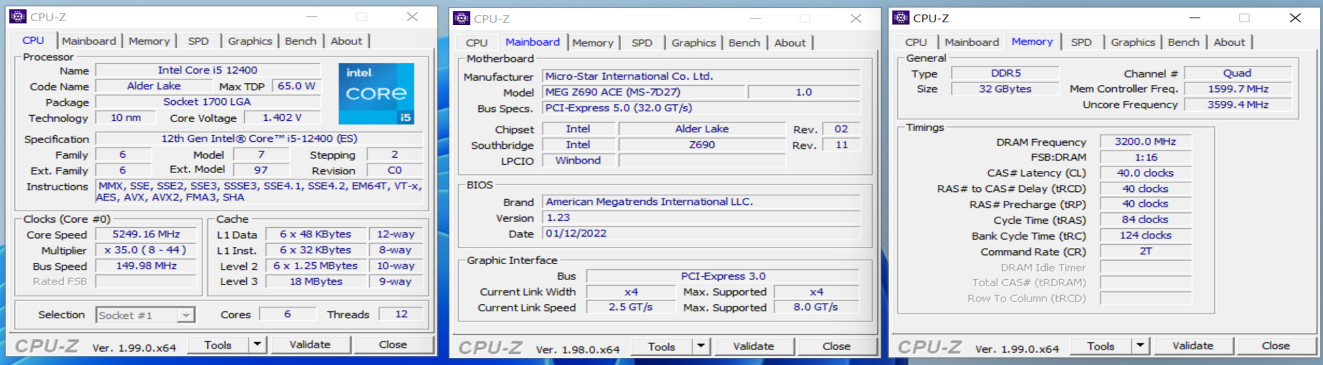Open SPD tab in left window
The width and height of the screenshot is (1323, 365).
[x=198, y=41]
